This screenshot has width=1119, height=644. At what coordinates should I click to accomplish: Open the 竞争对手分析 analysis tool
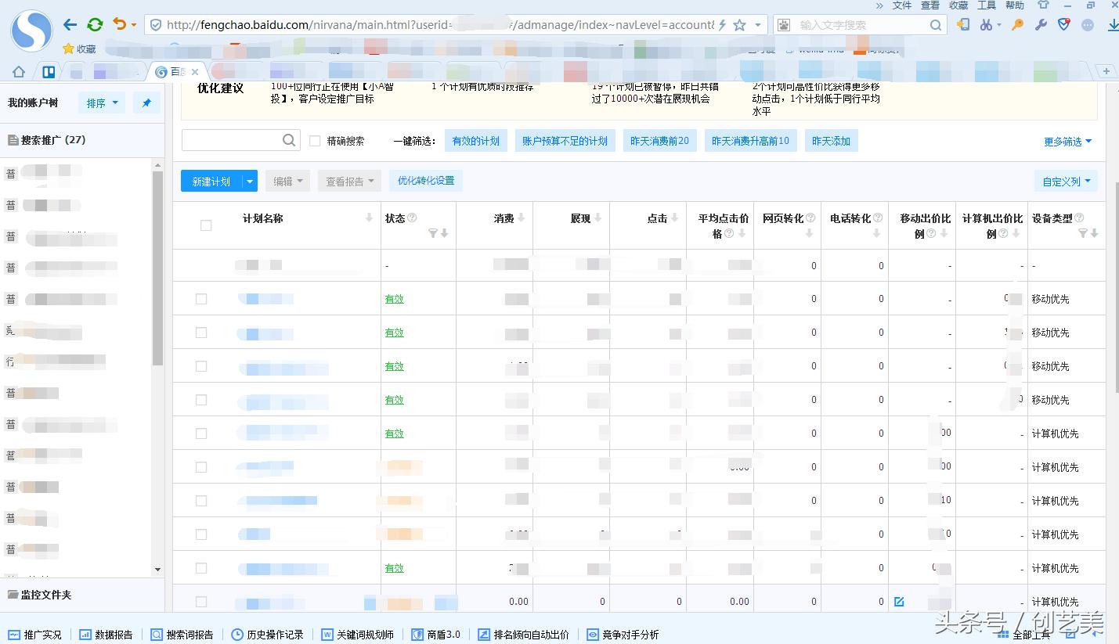click(623, 635)
